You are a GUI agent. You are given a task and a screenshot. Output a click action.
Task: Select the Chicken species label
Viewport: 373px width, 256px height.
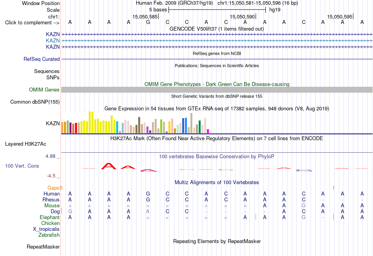[50, 223]
